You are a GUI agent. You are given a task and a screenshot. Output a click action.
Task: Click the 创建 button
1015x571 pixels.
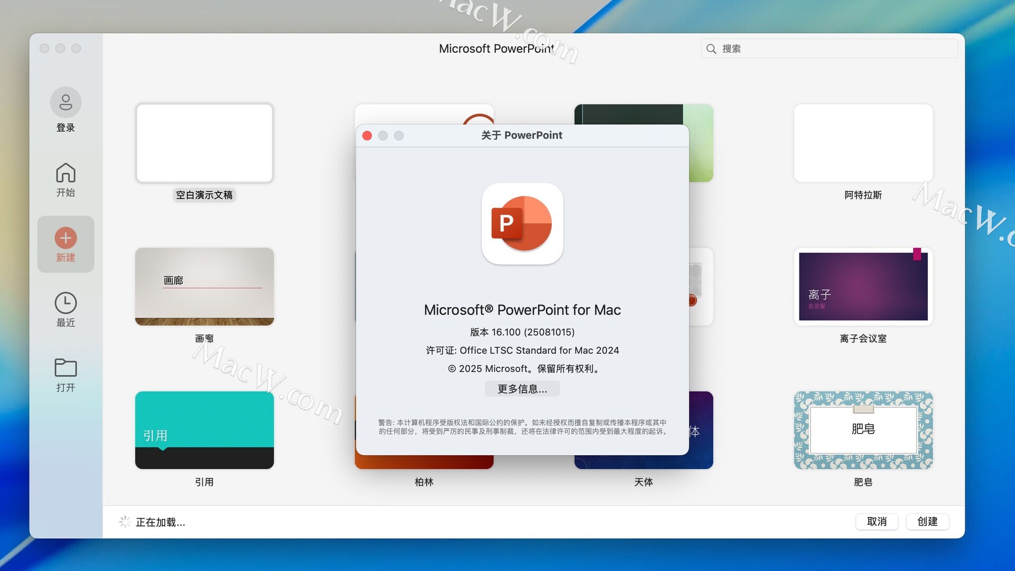(x=928, y=522)
